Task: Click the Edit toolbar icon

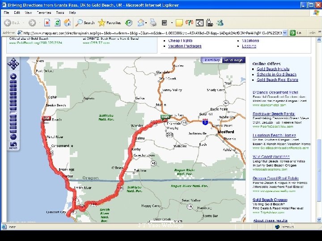Action: [x=164, y=23]
